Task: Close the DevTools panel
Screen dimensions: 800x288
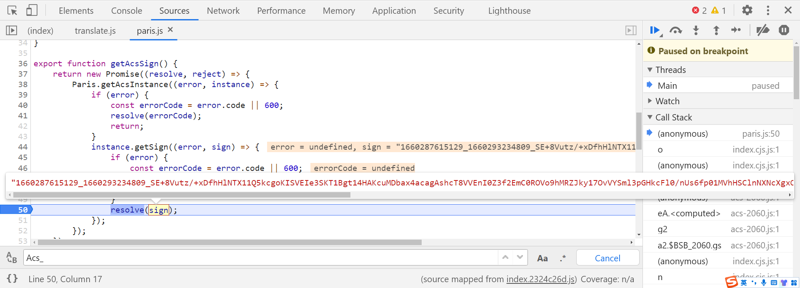Action: 788,10
